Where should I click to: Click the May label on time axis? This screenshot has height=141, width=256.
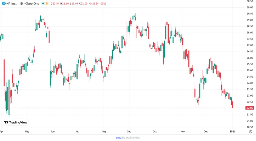(x=27, y=131)
